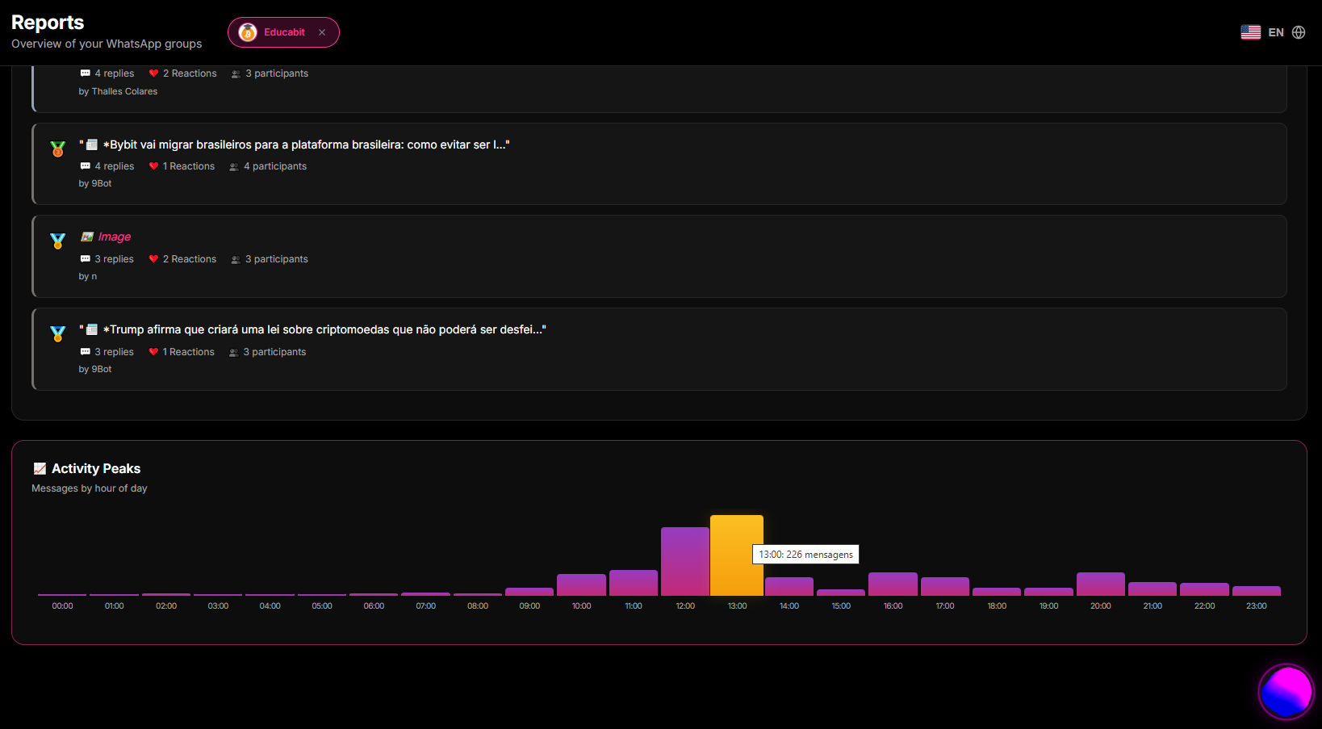Click participants icon on Thalles Colares post
1322x729 pixels.
point(236,73)
